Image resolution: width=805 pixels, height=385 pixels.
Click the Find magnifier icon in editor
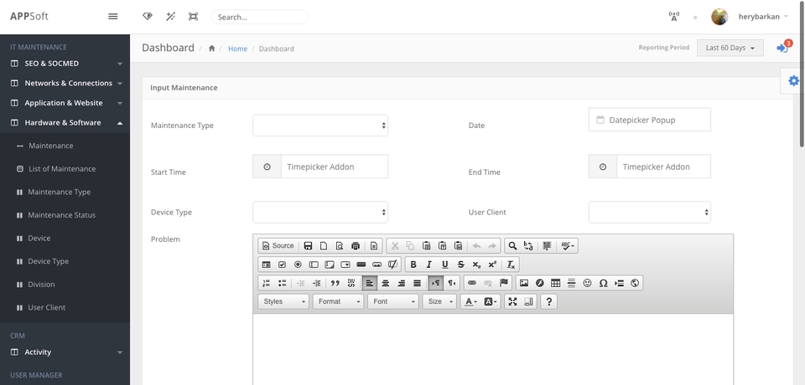click(512, 245)
